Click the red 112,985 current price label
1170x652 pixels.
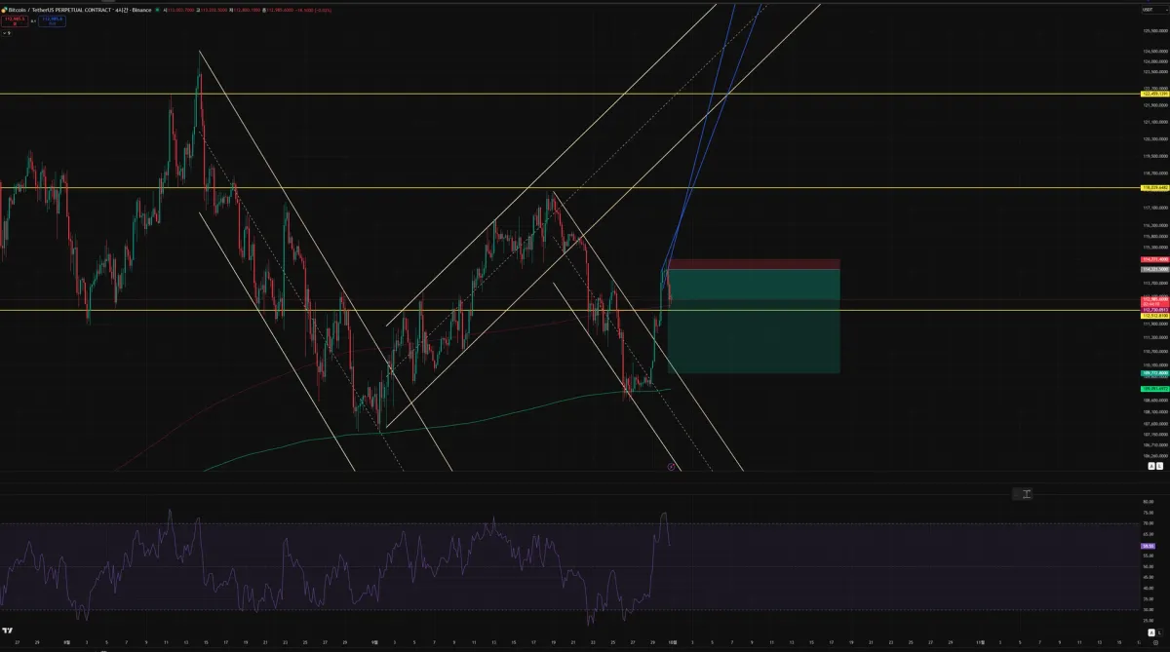pyautogui.click(x=1154, y=301)
